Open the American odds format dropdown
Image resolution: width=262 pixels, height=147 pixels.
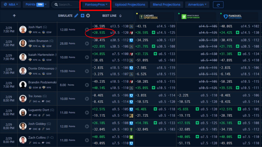(197, 5)
